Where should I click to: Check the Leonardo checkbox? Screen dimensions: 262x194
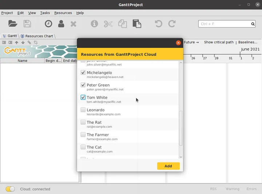tap(83, 110)
